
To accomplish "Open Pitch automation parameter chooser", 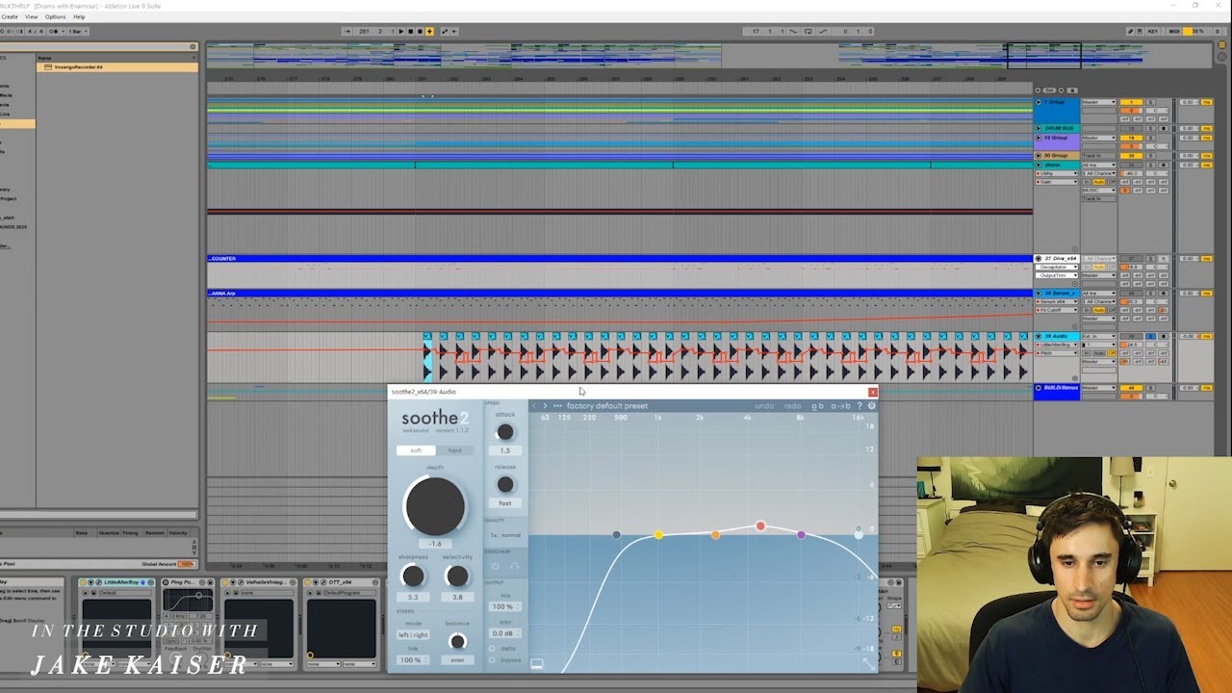I will coord(1057,353).
